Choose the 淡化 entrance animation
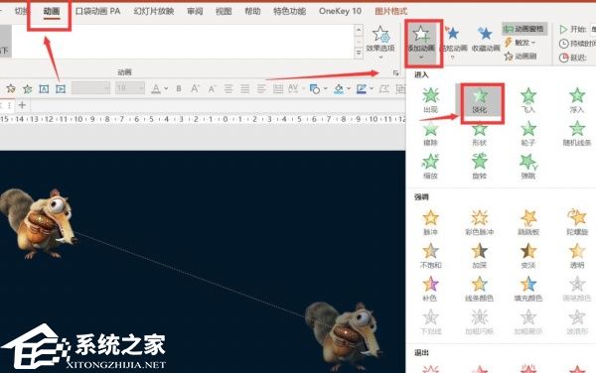The width and height of the screenshot is (596, 373). click(480, 101)
